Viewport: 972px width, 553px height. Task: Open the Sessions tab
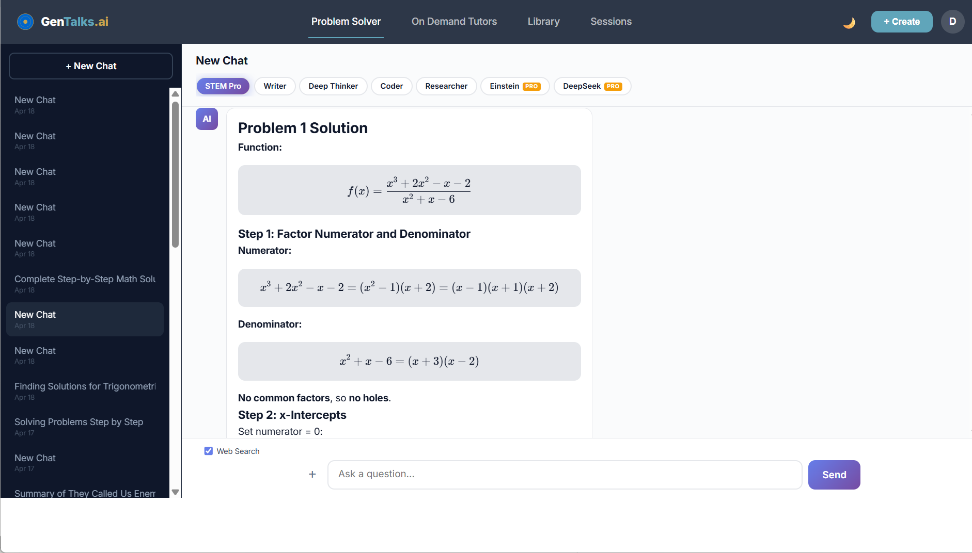[611, 22]
